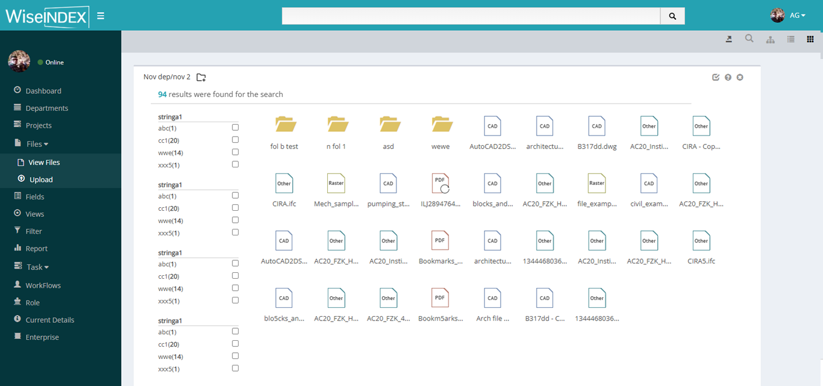Click the new folder icon beside Nov dep/nov 2

[201, 77]
